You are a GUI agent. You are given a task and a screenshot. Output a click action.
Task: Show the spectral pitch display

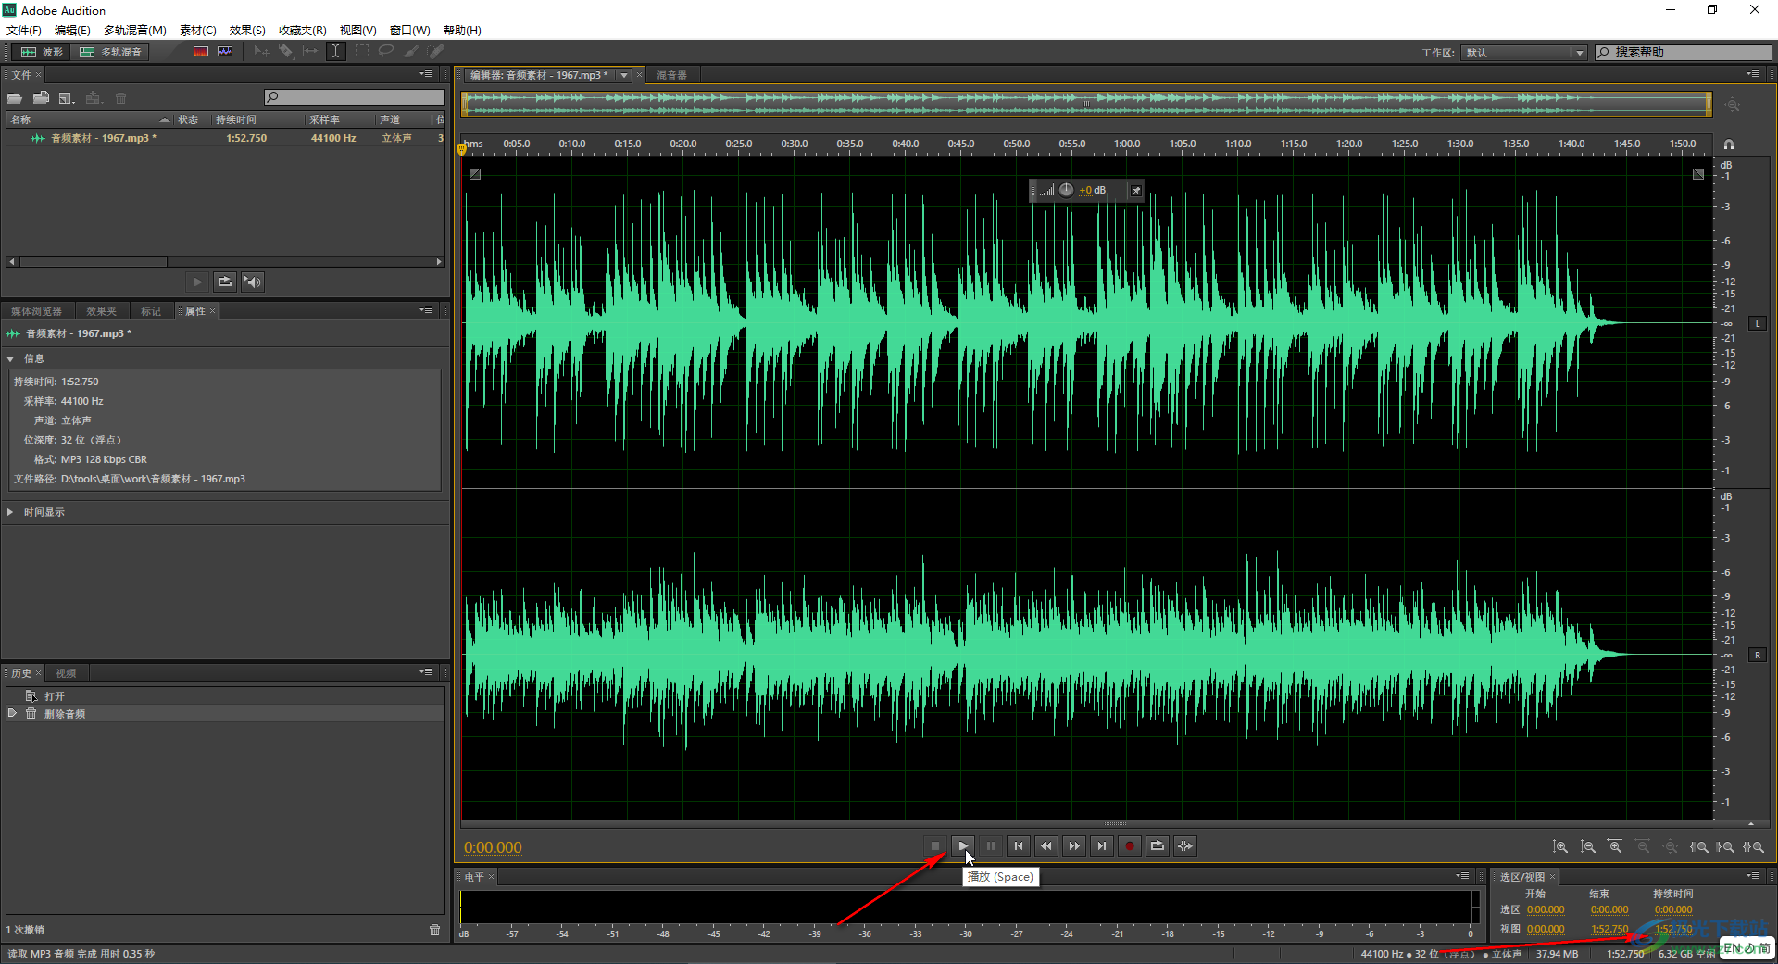point(225,52)
